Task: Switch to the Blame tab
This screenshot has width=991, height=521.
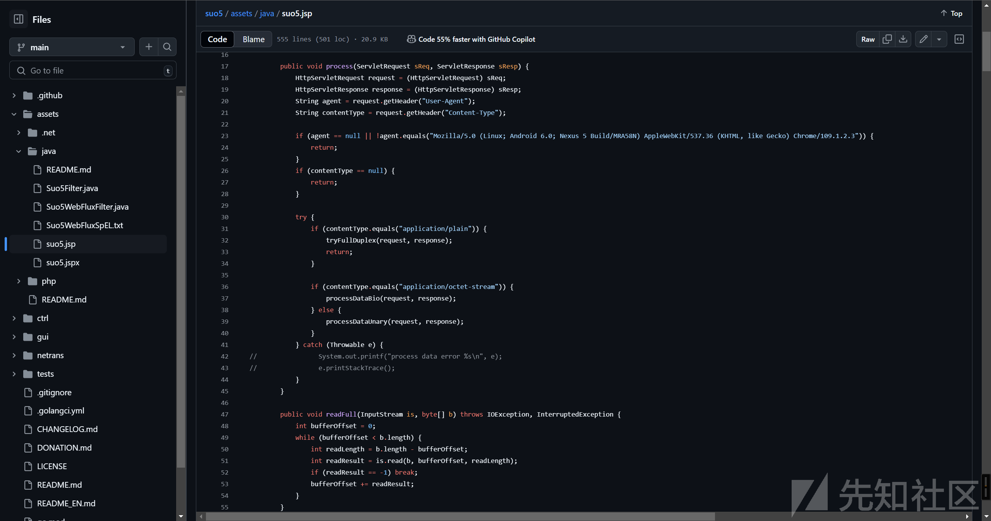Action: click(254, 39)
